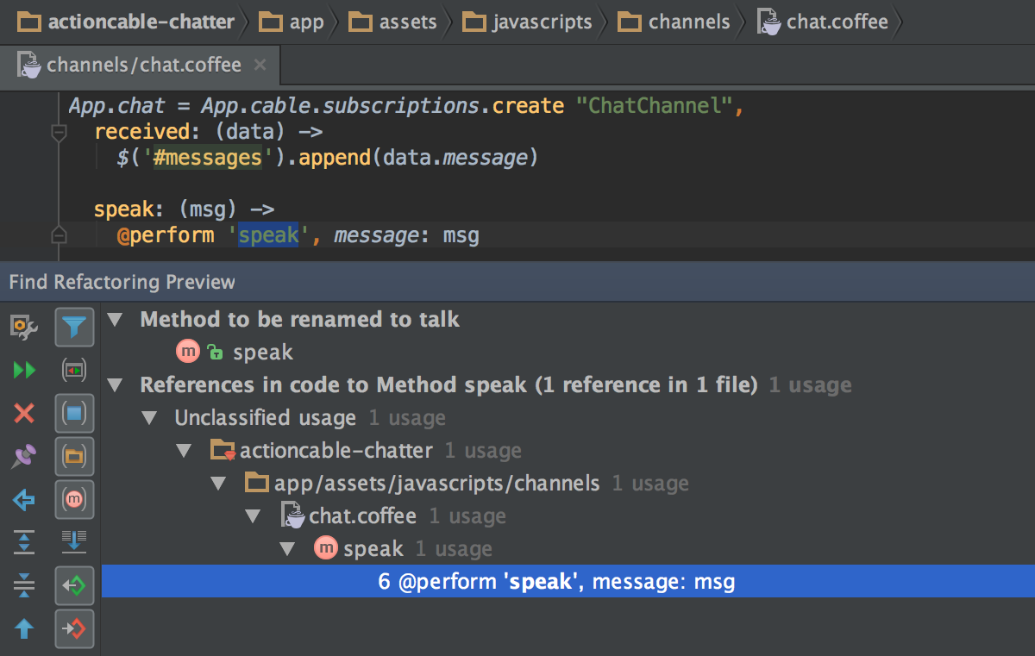Toggle the green arrow access button
This screenshot has height=656, width=1035.
(x=74, y=586)
